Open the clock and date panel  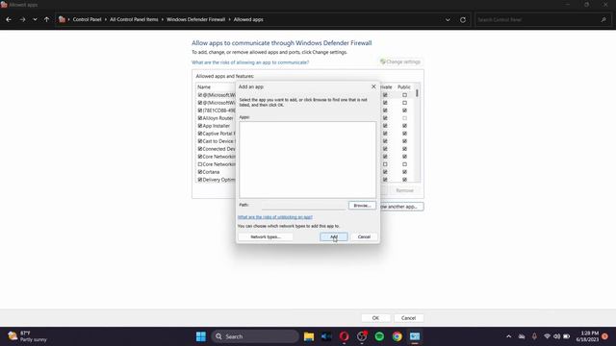(587, 336)
